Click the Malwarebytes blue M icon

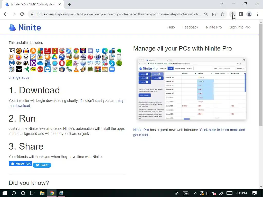12,63
